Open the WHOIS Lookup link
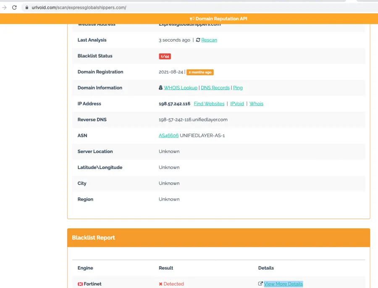Viewport: 378px width, 288px height. pos(181,88)
